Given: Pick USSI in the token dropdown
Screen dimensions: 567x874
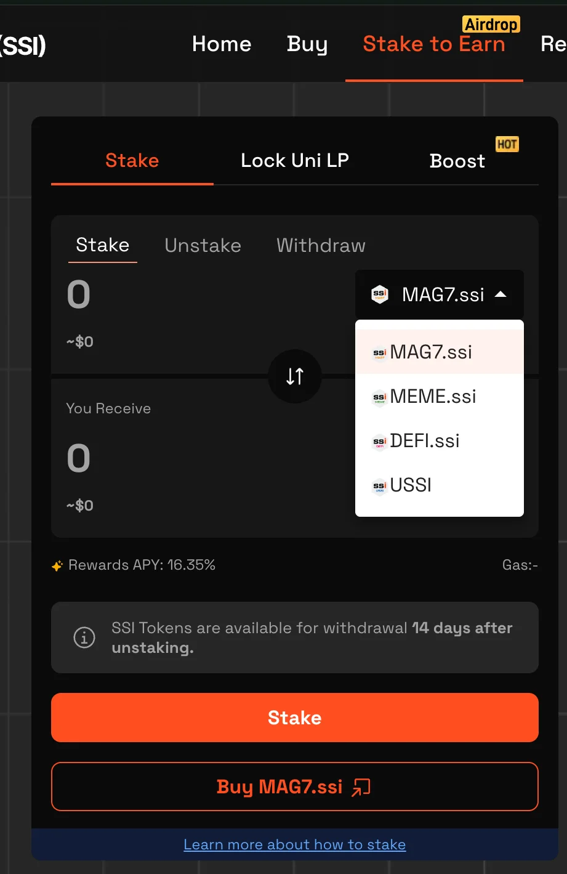Looking at the screenshot, I should pos(440,485).
